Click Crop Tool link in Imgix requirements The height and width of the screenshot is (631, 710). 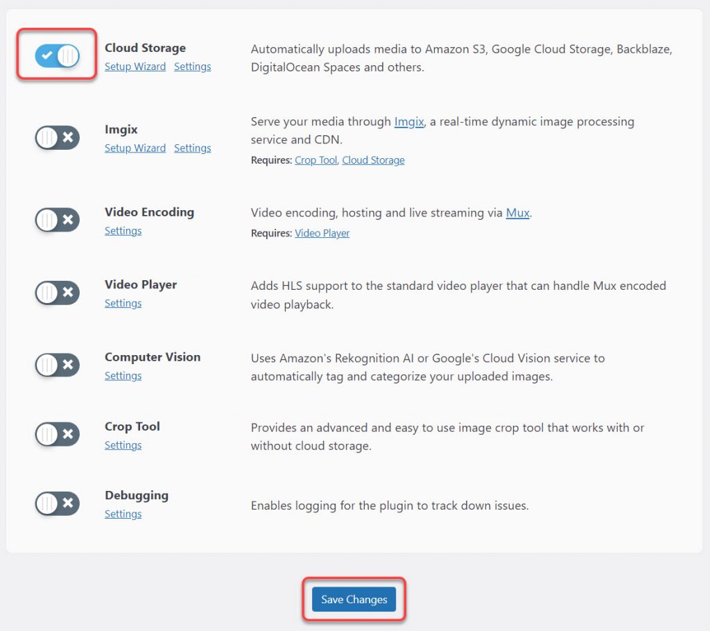(x=316, y=160)
